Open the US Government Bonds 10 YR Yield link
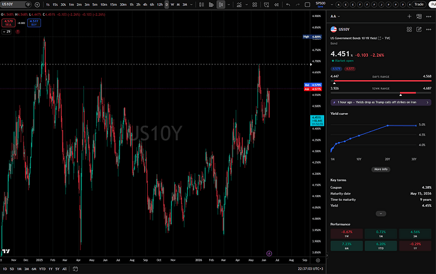Screen dimensions: 436x274 [356, 39]
